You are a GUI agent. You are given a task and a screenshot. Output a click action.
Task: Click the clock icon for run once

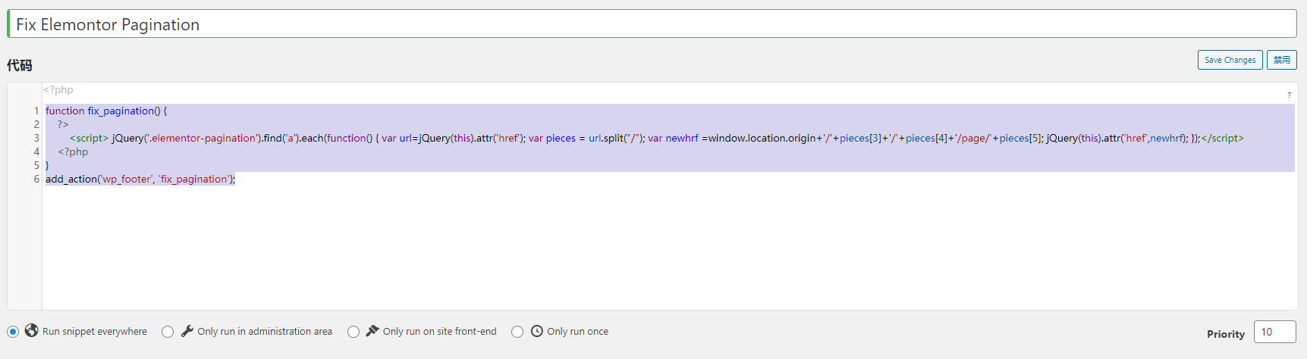(x=536, y=331)
